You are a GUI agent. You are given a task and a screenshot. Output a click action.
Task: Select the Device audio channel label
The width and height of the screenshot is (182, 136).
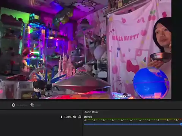click(x=88, y=117)
